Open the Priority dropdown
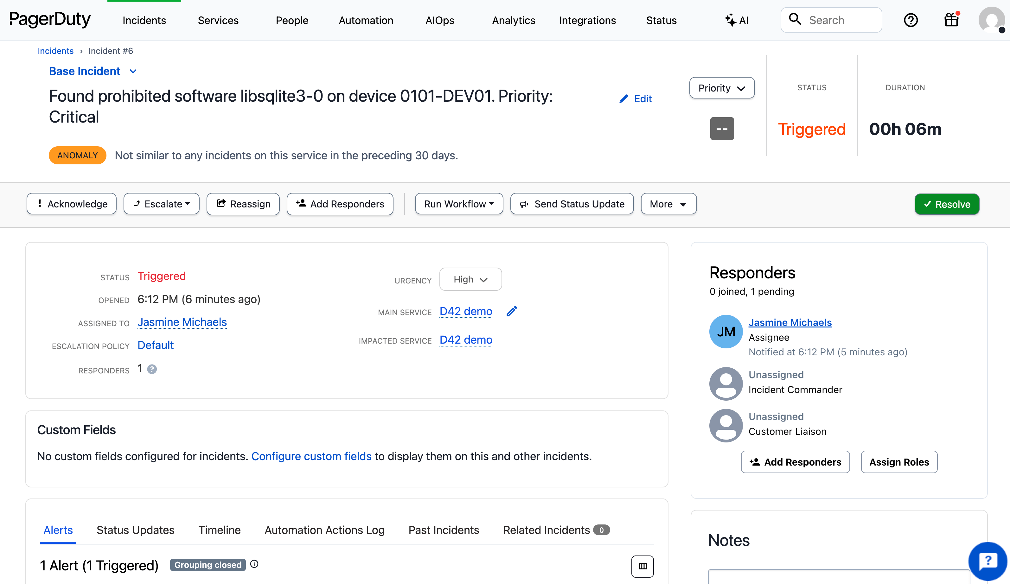Image resolution: width=1010 pixels, height=584 pixels. [721, 88]
